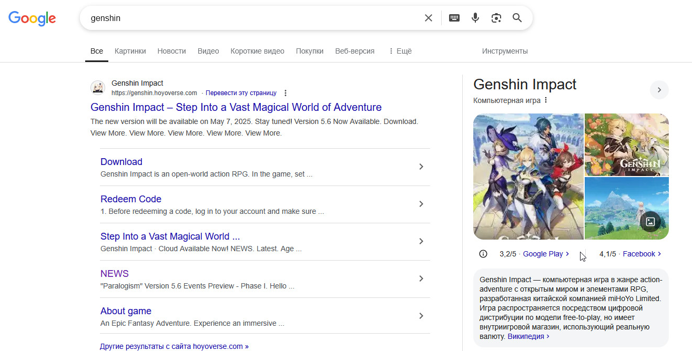Open the green landscape thumbnail

(x=627, y=209)
